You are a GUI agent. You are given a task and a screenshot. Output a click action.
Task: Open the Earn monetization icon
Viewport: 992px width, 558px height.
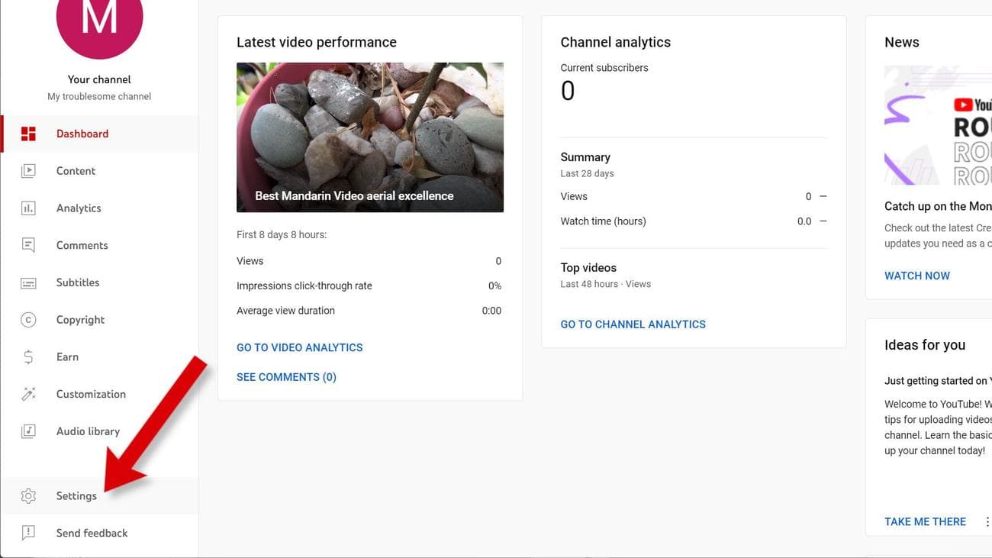[x=28, y=356]
